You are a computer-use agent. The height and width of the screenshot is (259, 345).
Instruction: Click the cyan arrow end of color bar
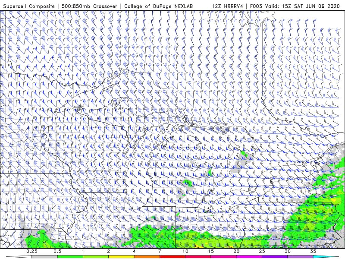click(326, 257)
